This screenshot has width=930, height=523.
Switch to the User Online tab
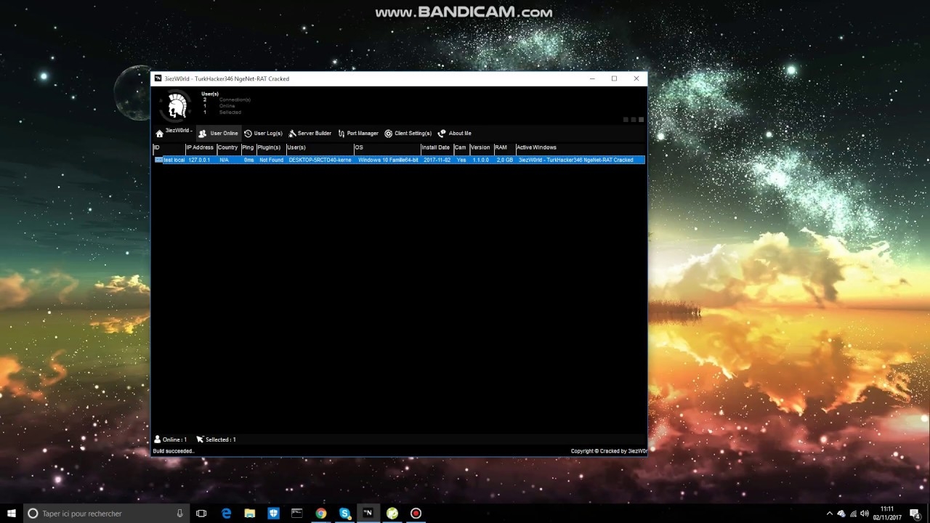(218, 134)
